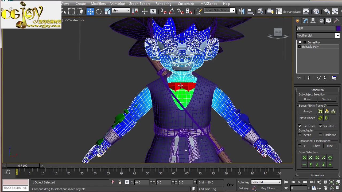Open the Rendering menu
The height and width of the screenshot is (192, 342).
pyautogui.click(x=163, y=3)
